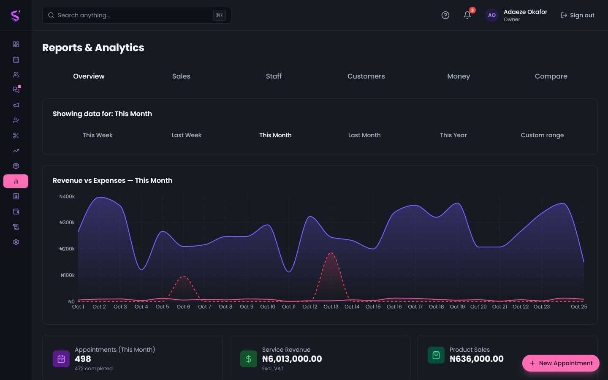This screenshot has height=380, width=608.
Task: Open the dashboard grid icon in sidebar
Action: [16, 44]
